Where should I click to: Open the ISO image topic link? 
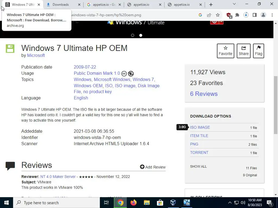coord(125,86)
